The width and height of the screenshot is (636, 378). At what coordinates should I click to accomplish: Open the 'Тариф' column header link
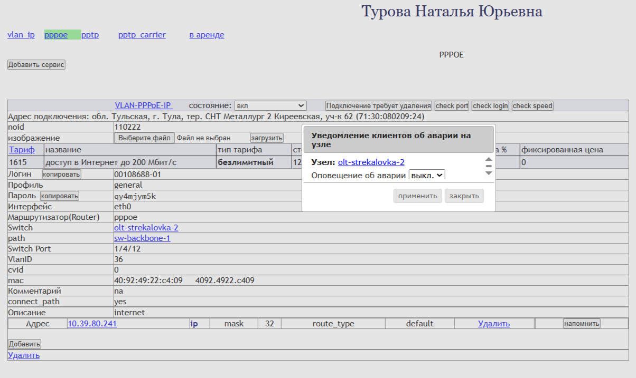[x=22, y=150]
